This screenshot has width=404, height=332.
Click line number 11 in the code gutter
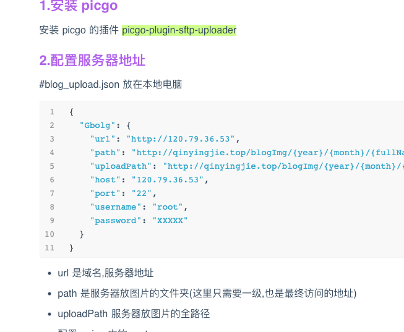[49, 248]
